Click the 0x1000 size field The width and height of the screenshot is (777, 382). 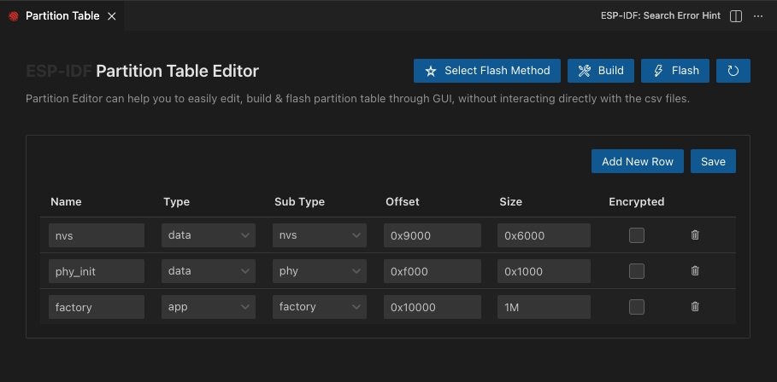click(544, 271)
